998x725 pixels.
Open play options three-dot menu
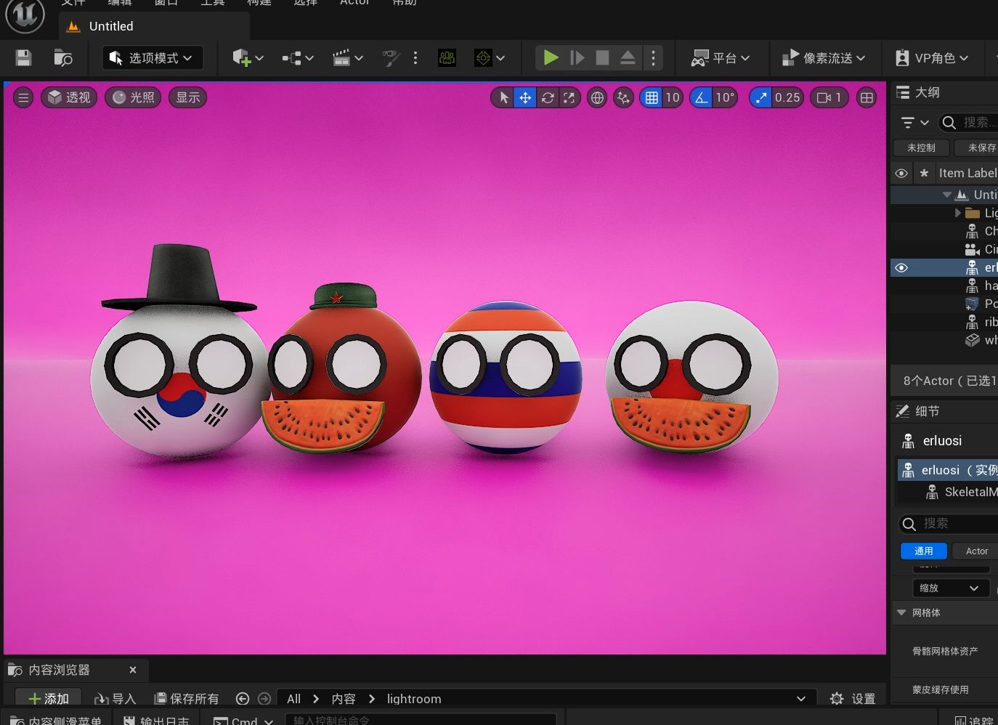click(653, 58)
